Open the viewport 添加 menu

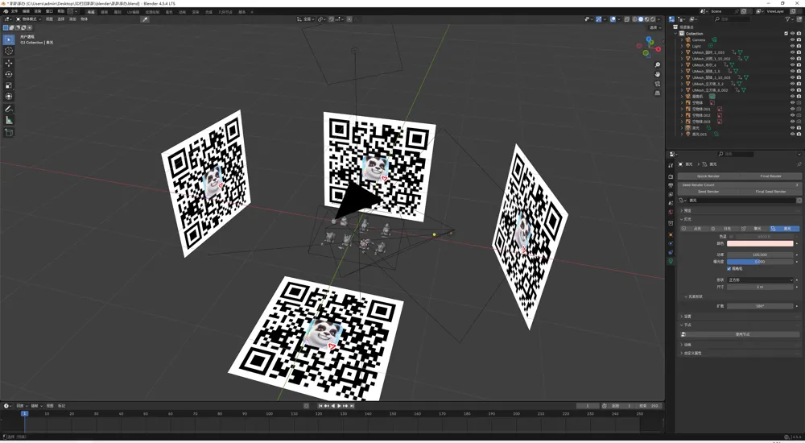pos(72,19)
